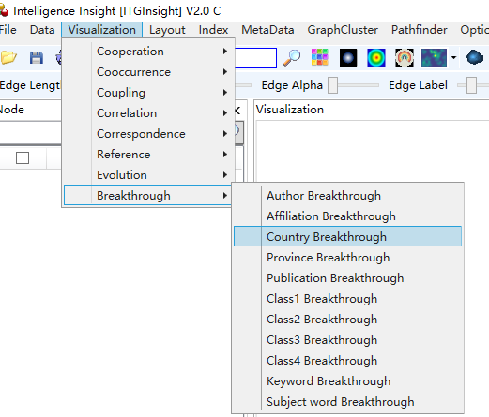Choose the black glow sphere icon
This screenshot has width=489, height=417.
(348, 58)
